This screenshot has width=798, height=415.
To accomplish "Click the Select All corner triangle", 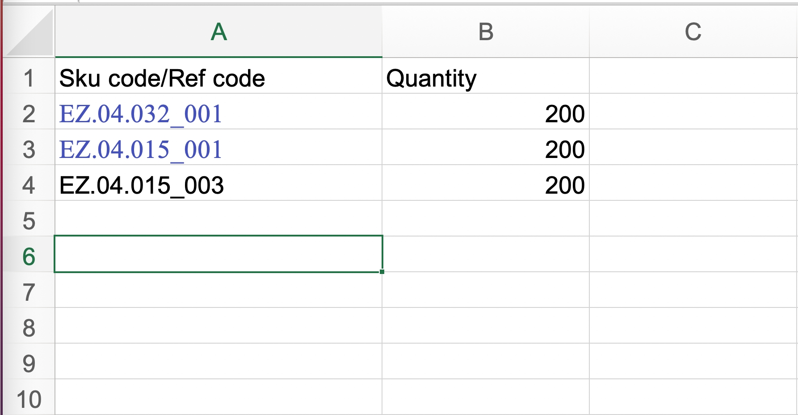I will [30, 33].
